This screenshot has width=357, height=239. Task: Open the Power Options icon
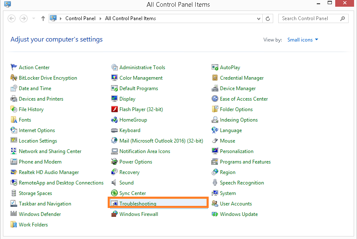point(114,161)
